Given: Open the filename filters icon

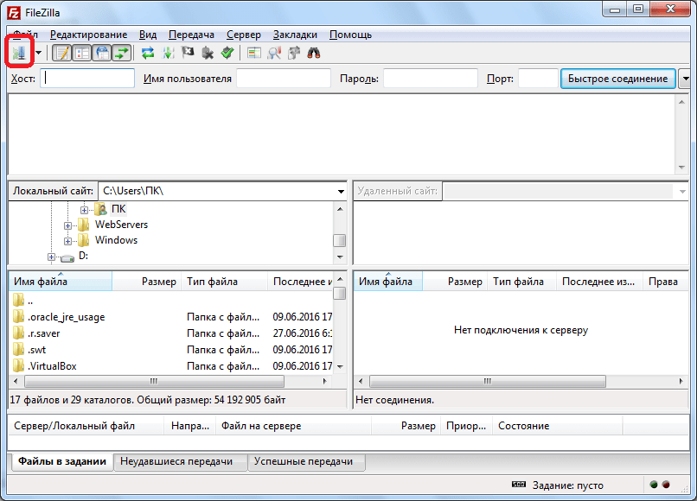Looking at the screenshot, I should coord(254,53).
